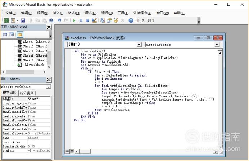Click the toolbar options overflow arrow
Viewport: 249px width, 161px height.
(x=199, y=21)
